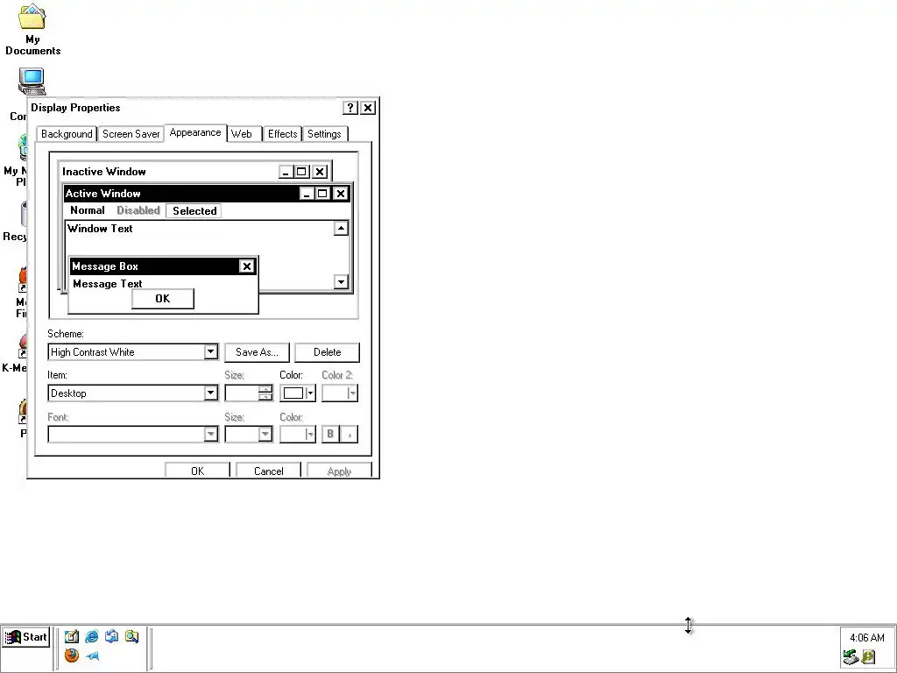This screenshot has width=897, height=673.
Task: Switch to the Background tab
Action: coord(67,134)
